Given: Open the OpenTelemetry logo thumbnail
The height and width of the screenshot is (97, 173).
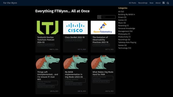Looking at the screenshot, I should coord(103,27).
